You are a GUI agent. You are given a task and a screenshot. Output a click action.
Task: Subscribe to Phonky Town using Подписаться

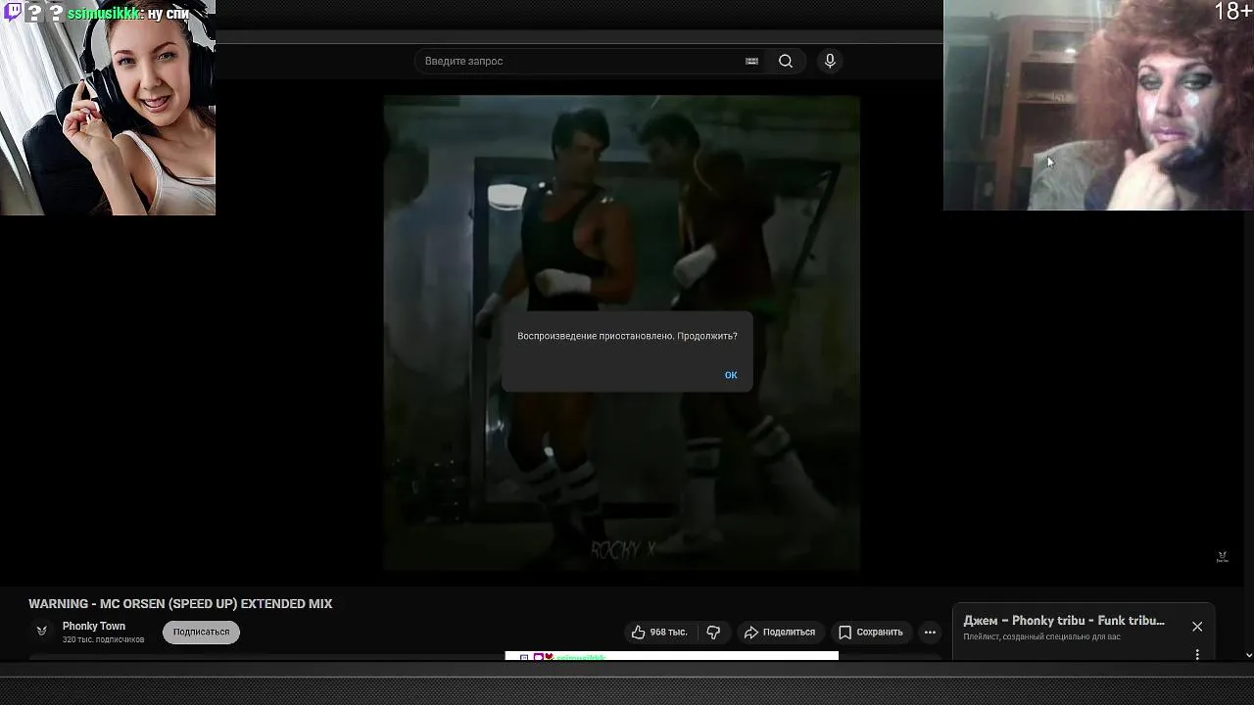coord(201,633)
